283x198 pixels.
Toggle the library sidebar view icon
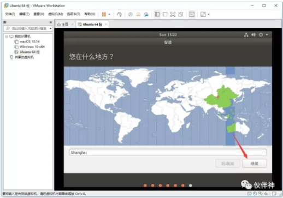(x=157, y=14)
